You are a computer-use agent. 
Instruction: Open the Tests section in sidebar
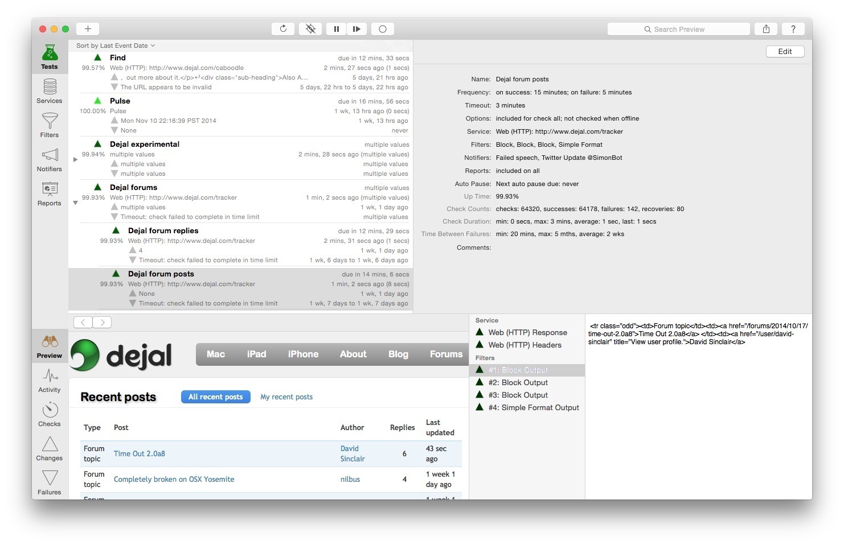[x=50, y=57]
